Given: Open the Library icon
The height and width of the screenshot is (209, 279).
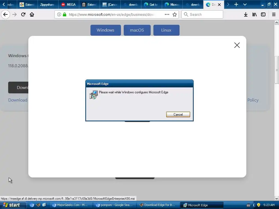Looking at the screenshot, I should [254, 14].
